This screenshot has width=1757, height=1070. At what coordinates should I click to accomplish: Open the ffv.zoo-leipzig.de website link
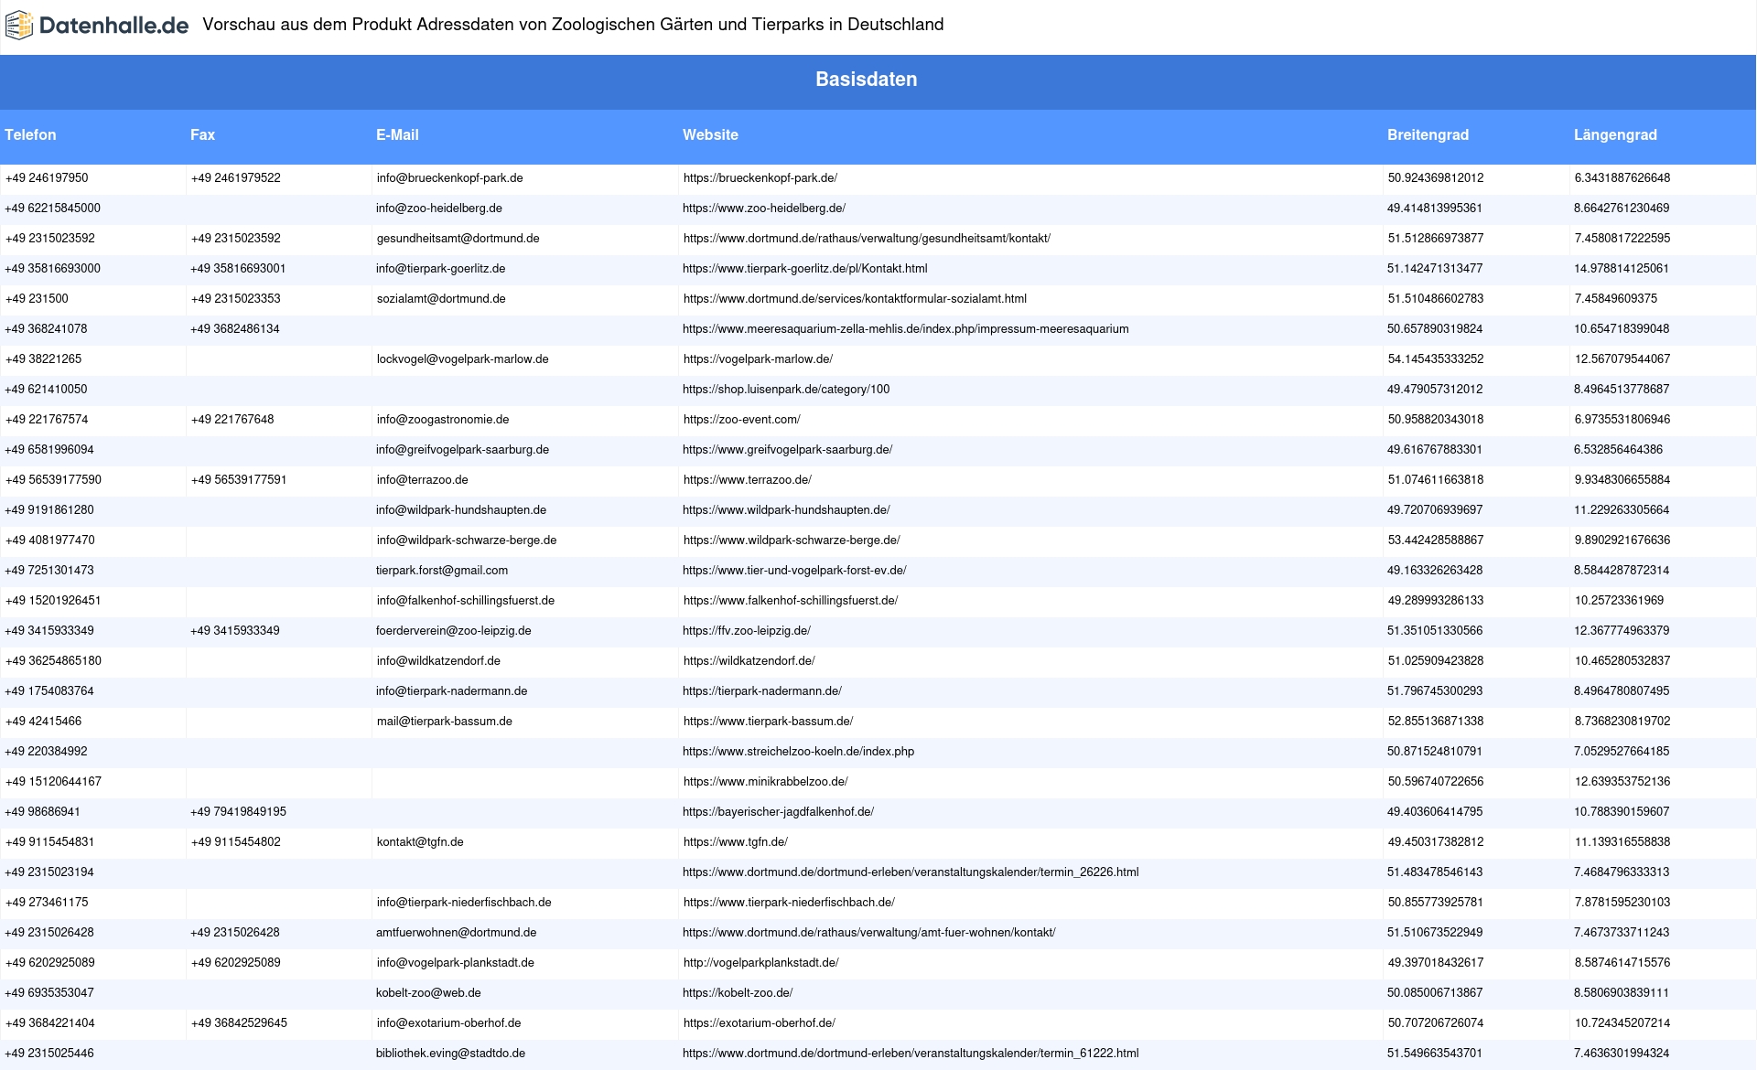point(747,631)
